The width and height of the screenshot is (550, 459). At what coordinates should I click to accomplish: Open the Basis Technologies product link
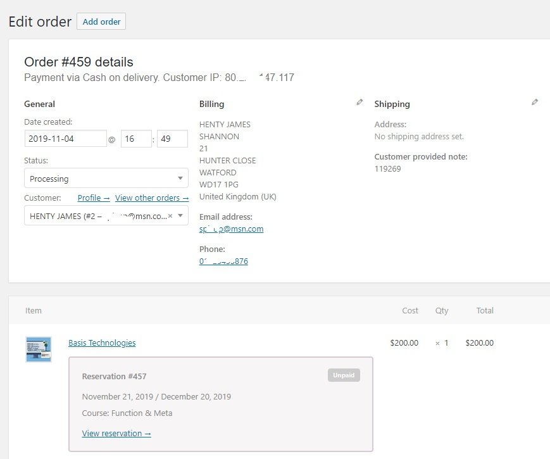pos(102,343)
